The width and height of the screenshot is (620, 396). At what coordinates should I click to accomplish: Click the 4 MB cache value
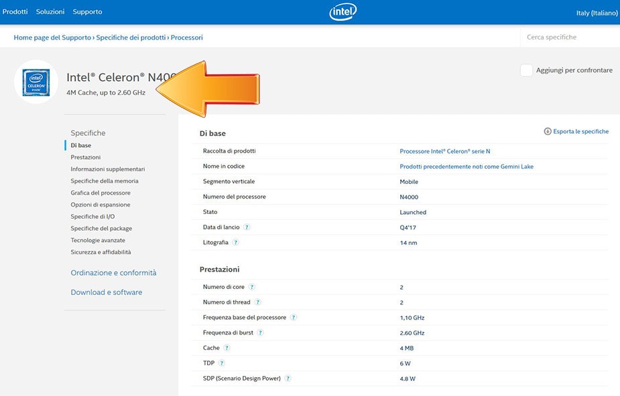(406, 349)
